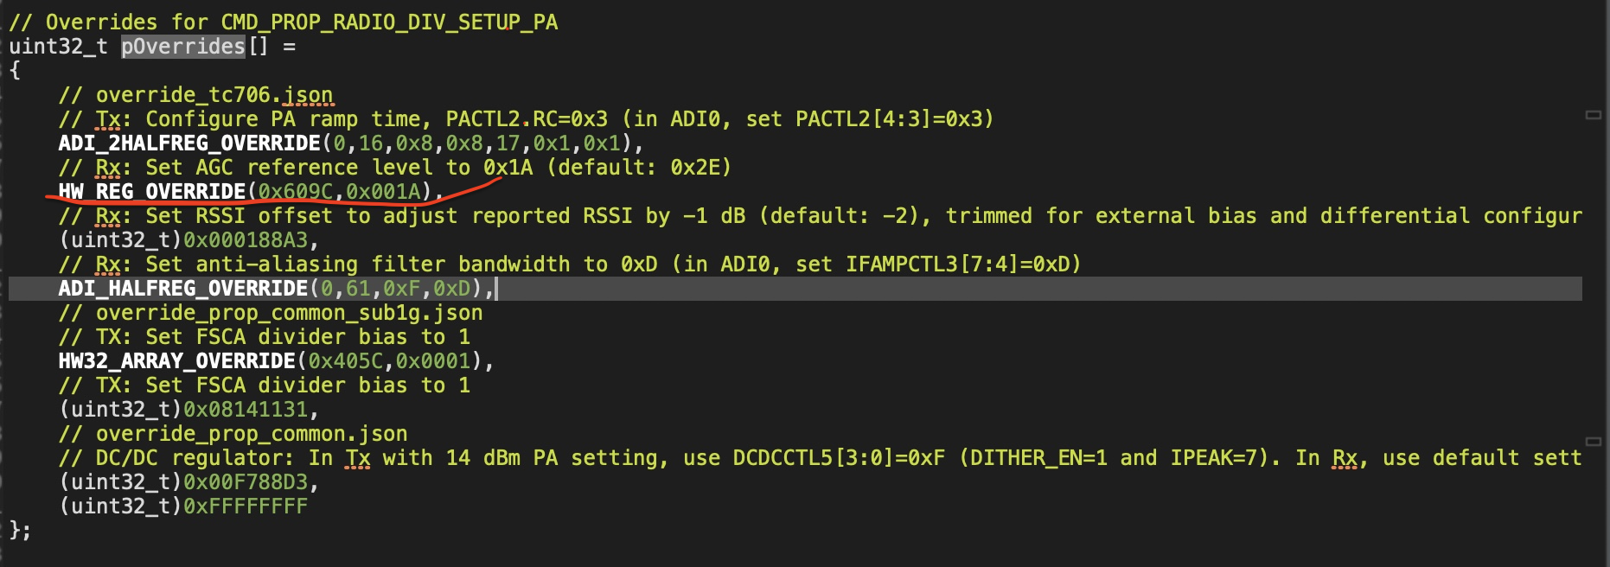The image size is (1610, 567).
Task: Click the 0xFFFFFFFF terminator value
Action: pyautogui.click(x=246, y=506)
